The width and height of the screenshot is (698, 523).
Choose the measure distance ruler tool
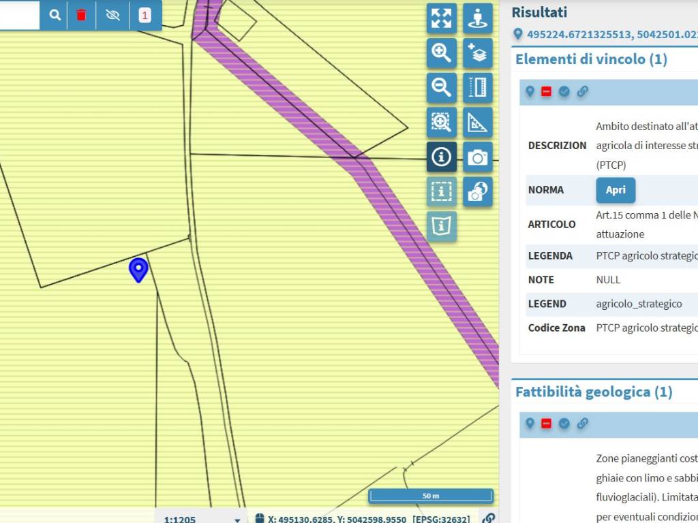[478, 88]
